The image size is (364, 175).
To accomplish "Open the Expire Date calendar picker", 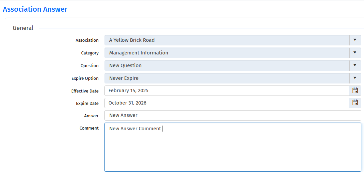I will tap(355, 103).
